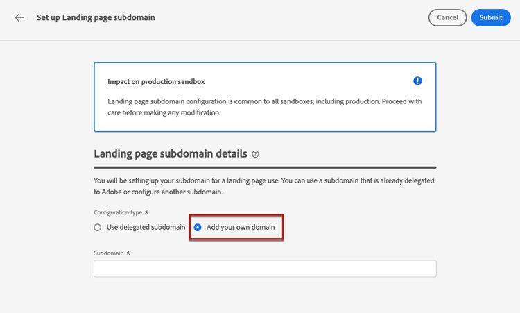Click the 'Impact on production sandbox' heading
The image size is (520, 313).
(x=156, y=82)
